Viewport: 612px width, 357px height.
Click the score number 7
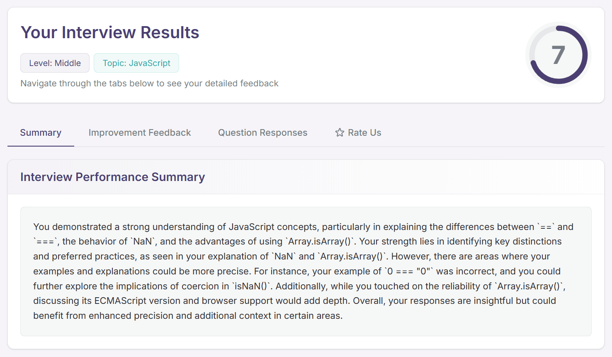(559, 55)
